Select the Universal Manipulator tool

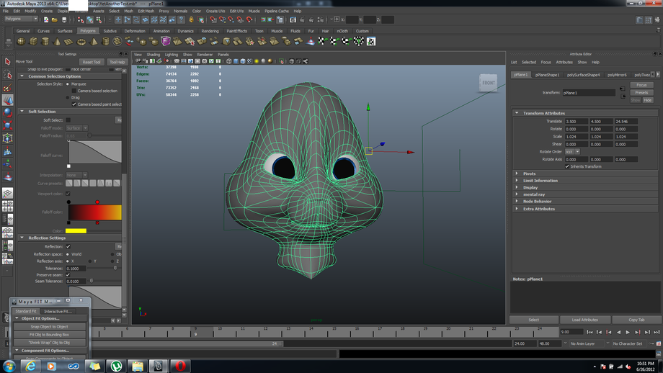point(7,138)
